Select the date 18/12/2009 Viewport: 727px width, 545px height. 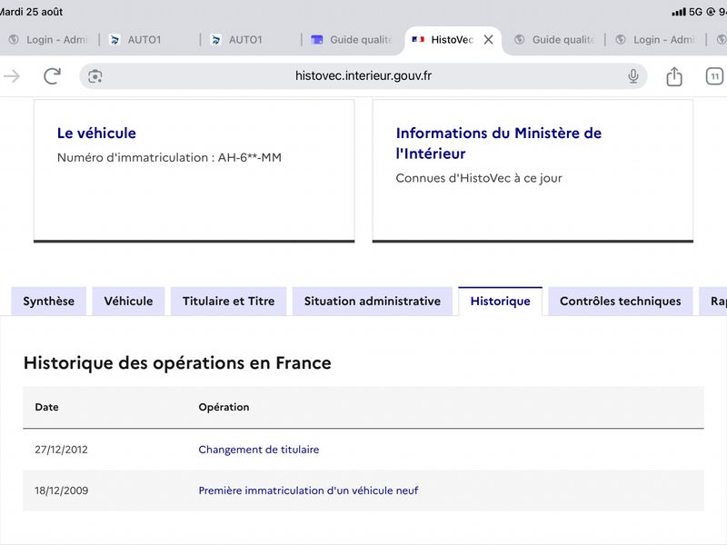tap(61, 490)
